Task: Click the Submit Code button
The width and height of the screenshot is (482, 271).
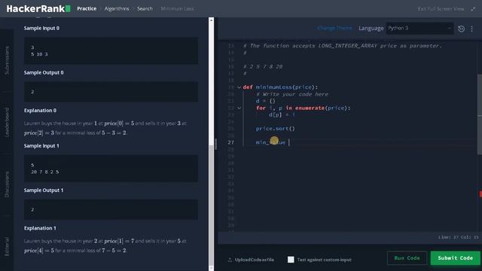Action: point(455,258)
